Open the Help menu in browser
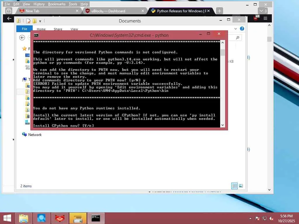The image size is (299, 224). (84, 4)
